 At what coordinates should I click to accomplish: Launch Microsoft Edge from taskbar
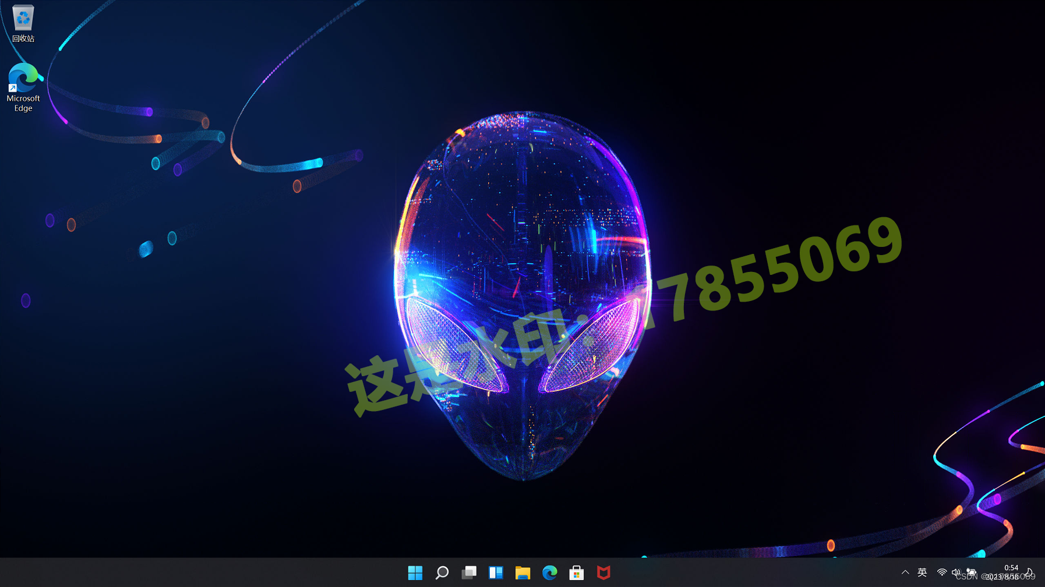[x=549, y=573]
